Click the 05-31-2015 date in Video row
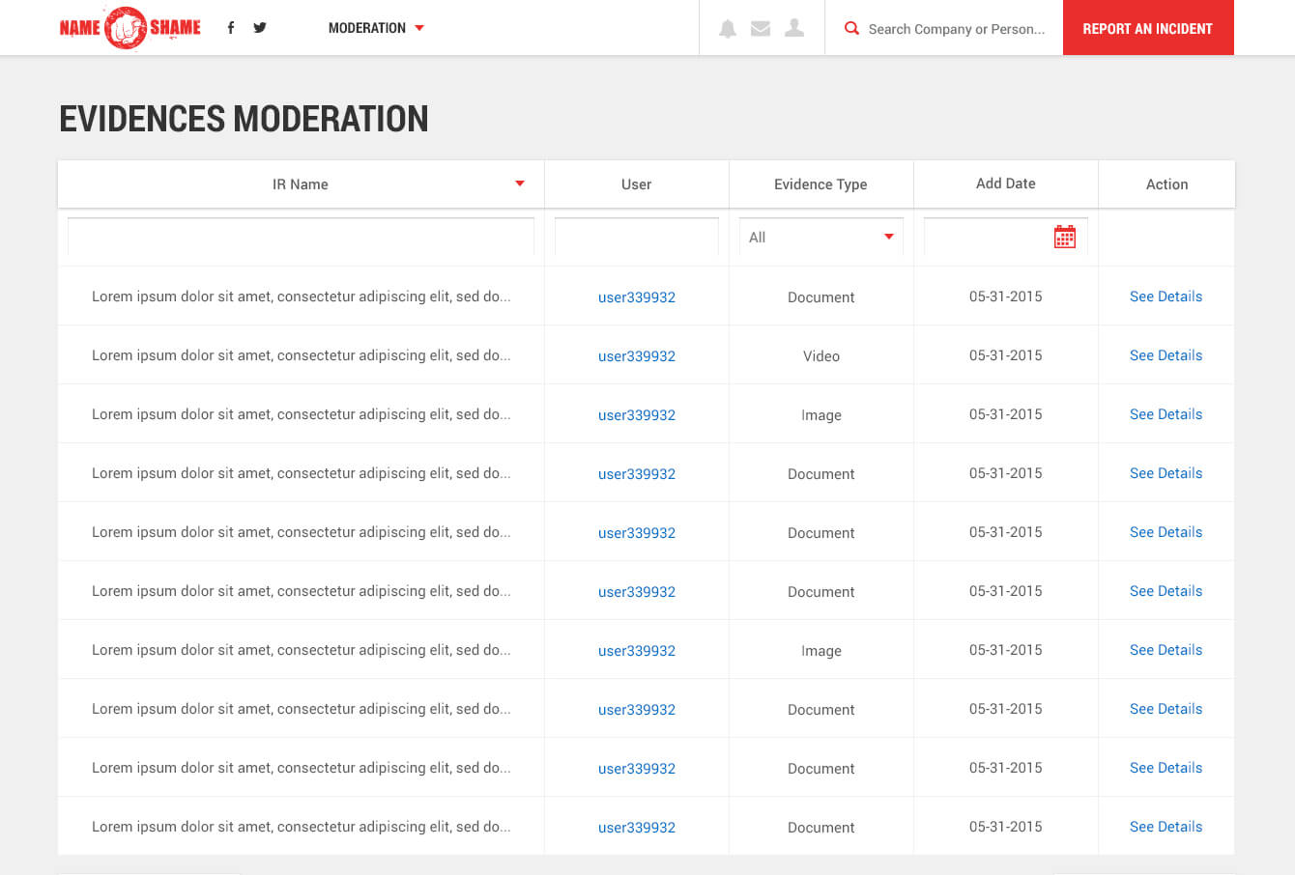 click(1005, 355)
